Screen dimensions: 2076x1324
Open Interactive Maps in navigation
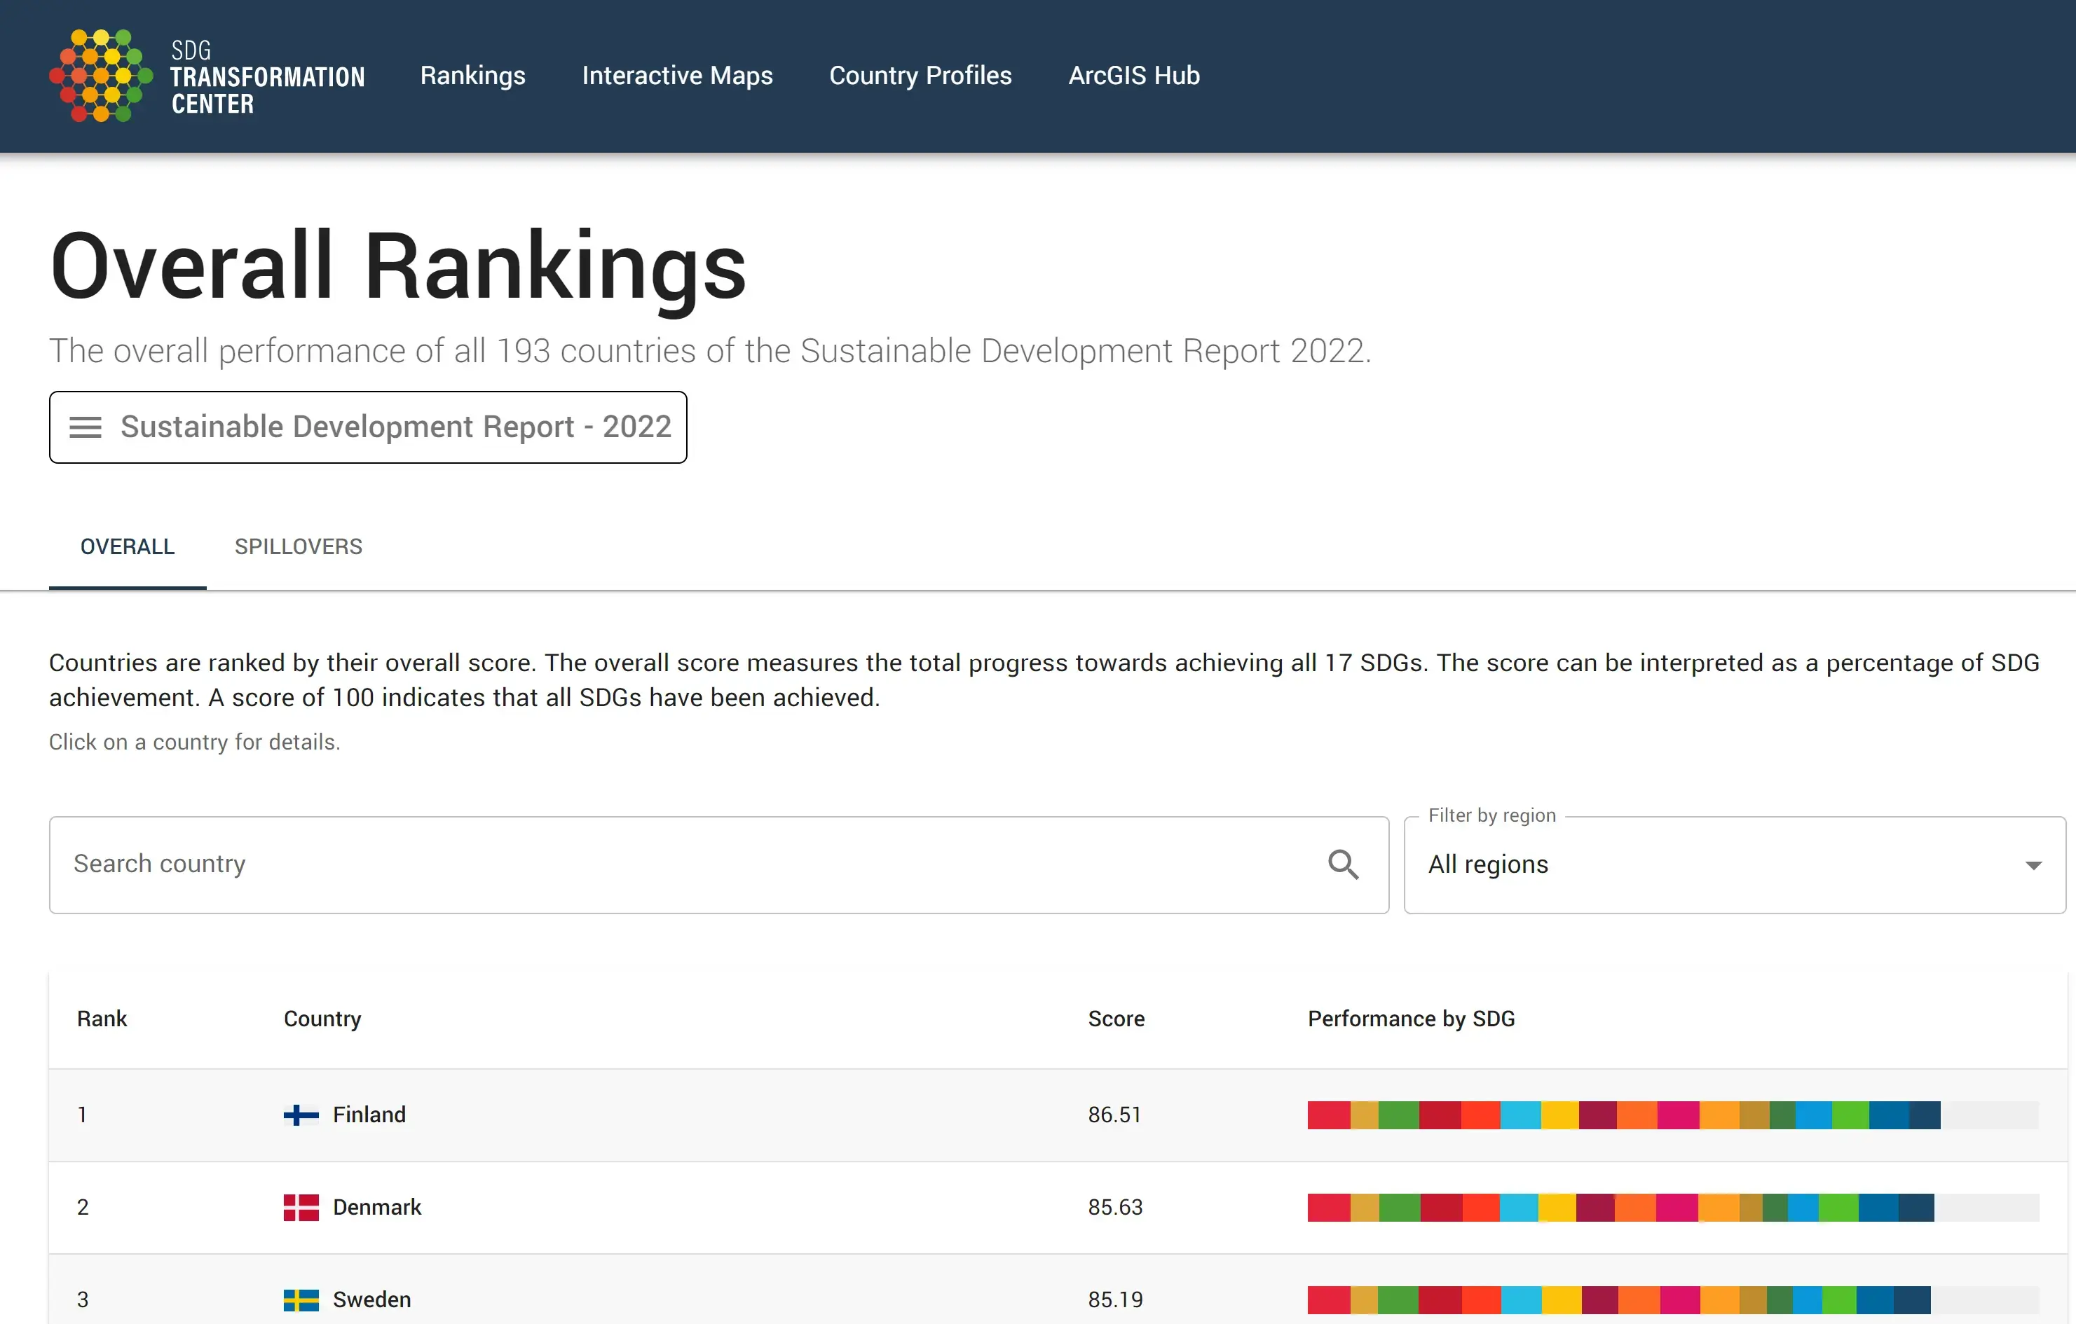(677, 76)
